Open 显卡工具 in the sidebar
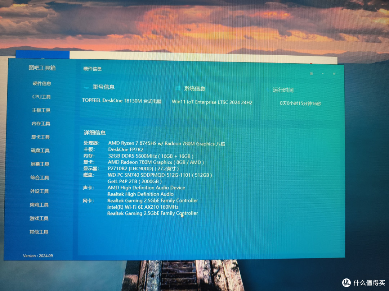The width and height of the screenshot is (389, 291). (x=40, y=137)
